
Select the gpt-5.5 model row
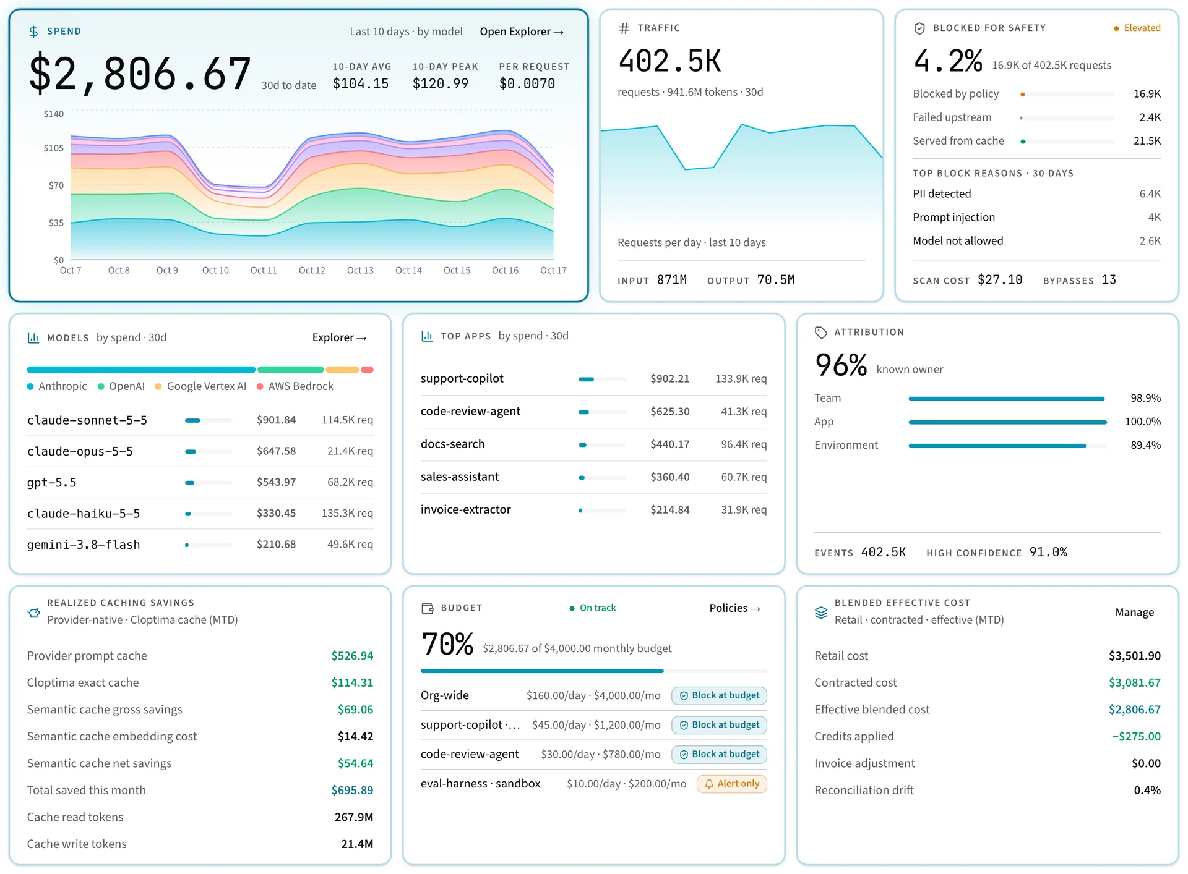pos(200,483)
